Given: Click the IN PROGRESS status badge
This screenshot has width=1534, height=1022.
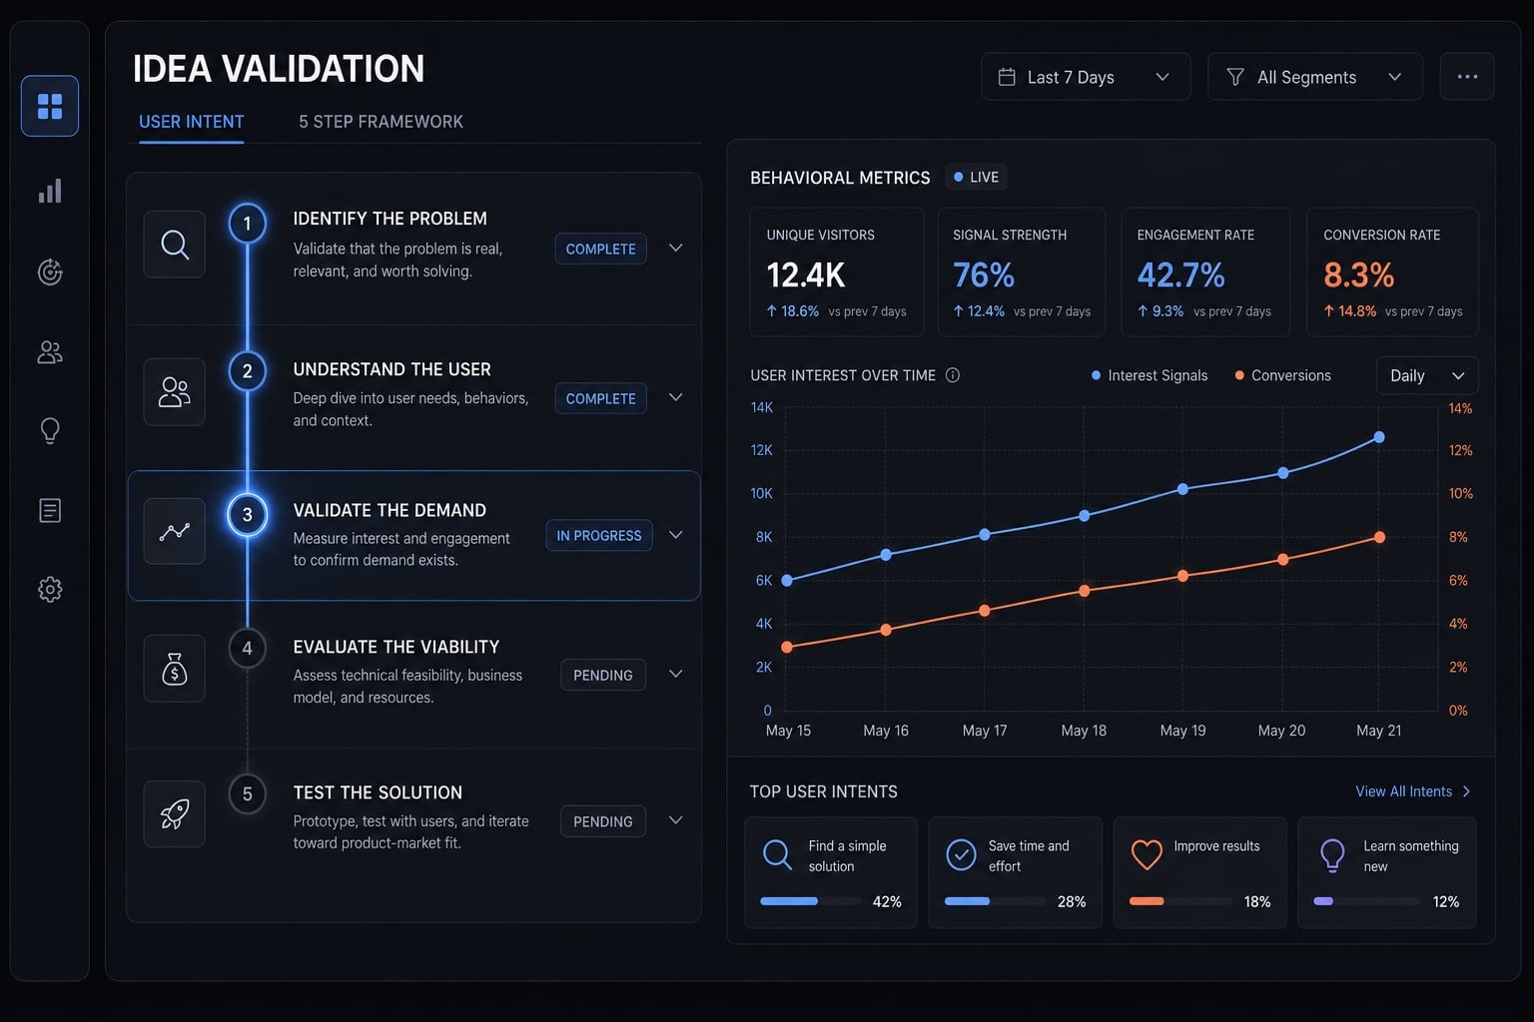Looking at the screenshot, I should click(599, 536).
